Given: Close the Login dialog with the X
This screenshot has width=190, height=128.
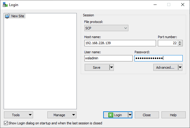Looking at the screenshot, I should (183, 5).
